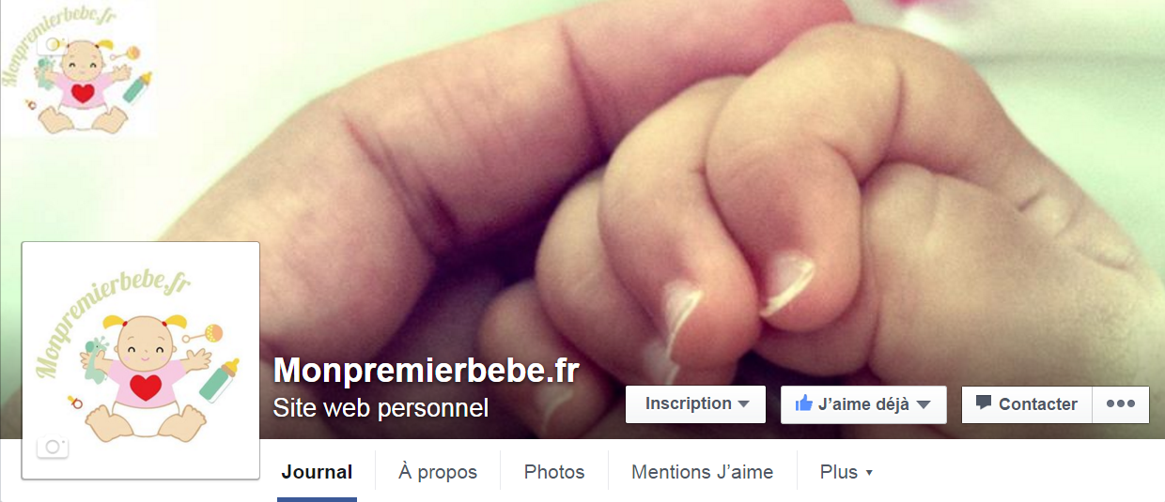The height and width of the screenshot is (502, 1165).
Task: Click the camera icon on the profile picture
Action: 53,447
